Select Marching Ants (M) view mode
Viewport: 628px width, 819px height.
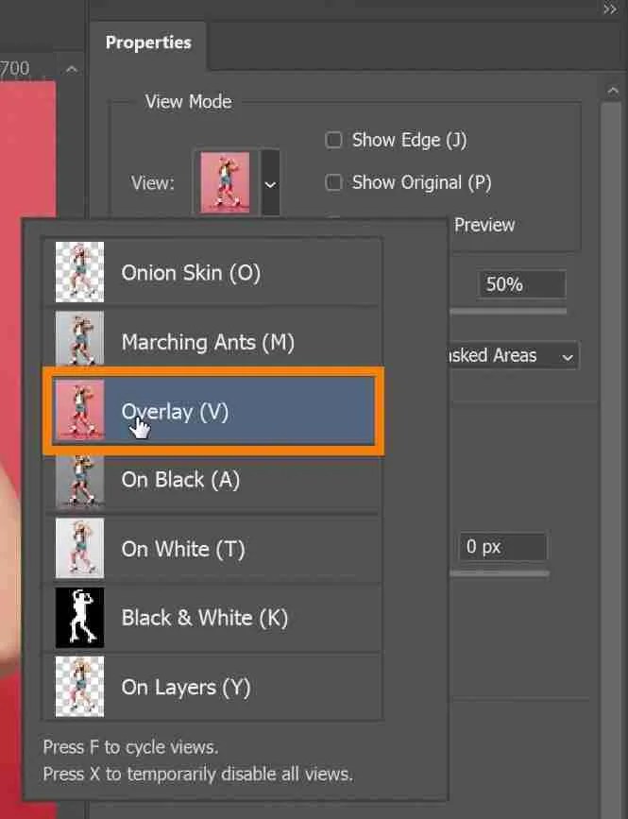(212, 342)
